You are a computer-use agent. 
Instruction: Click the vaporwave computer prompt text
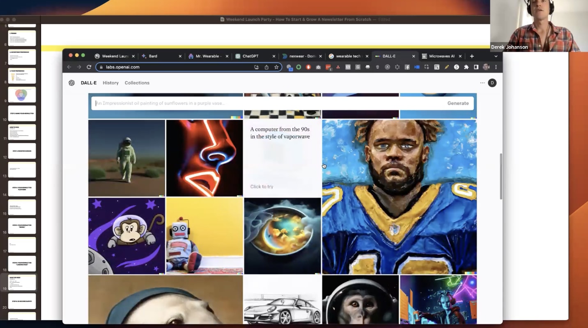280,133
